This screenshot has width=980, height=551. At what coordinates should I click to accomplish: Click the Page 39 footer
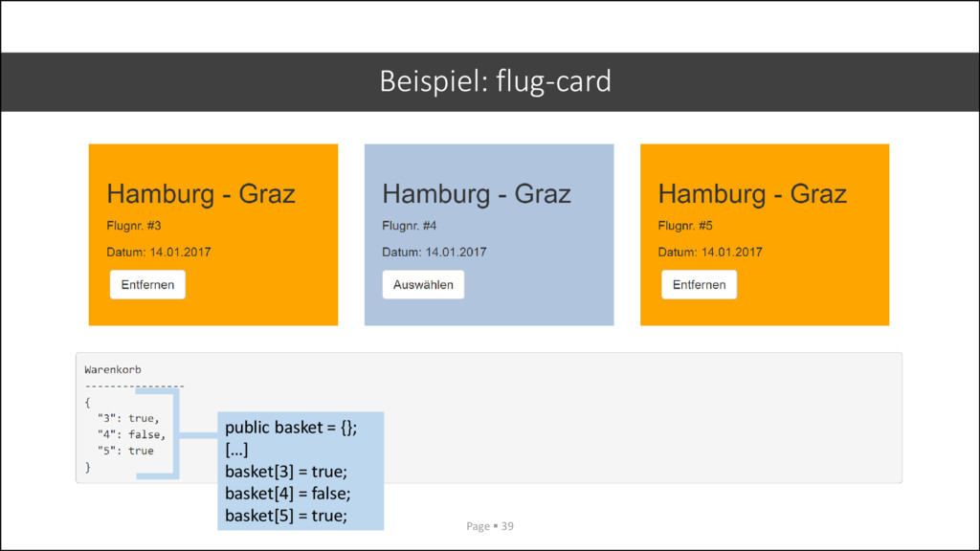pyautogui.click(x=490, y=526)
